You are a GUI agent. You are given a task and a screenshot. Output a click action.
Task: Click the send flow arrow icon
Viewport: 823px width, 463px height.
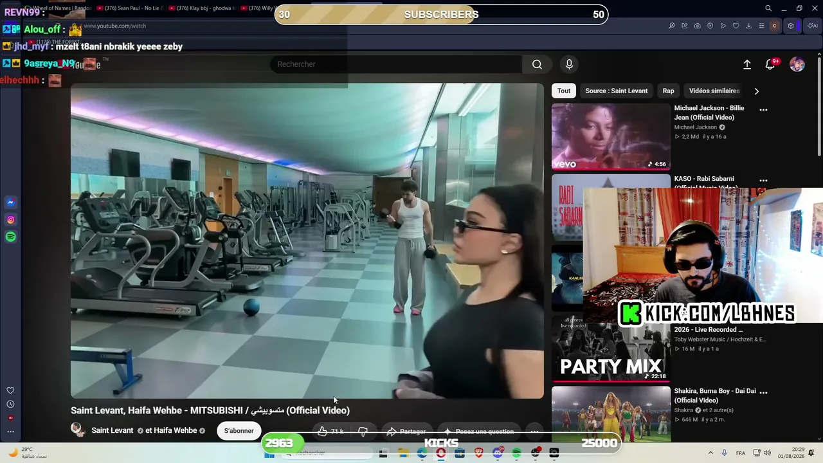pyautogui.click(x=723, y=26)
